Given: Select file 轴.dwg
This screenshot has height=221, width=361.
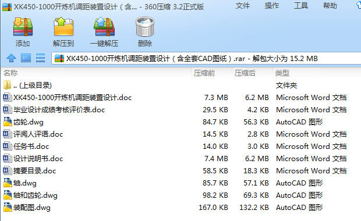Looking at the screenshot, I should coord(25,183).
